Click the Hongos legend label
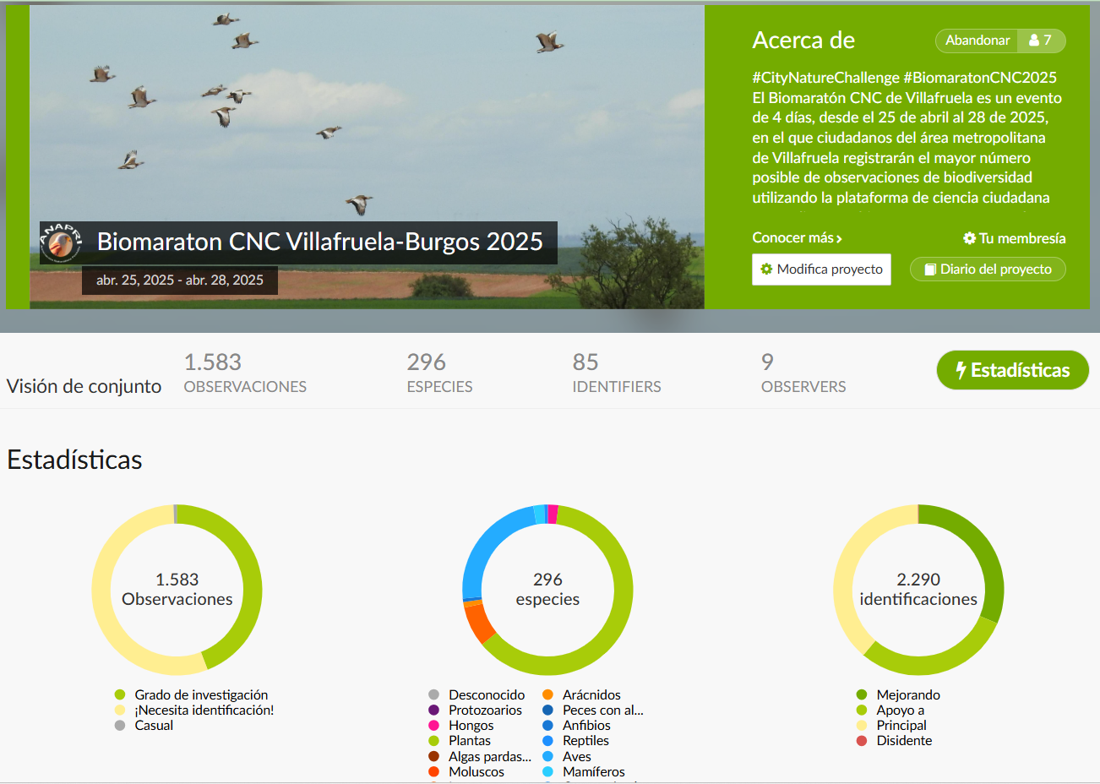 tap(471, 726)
